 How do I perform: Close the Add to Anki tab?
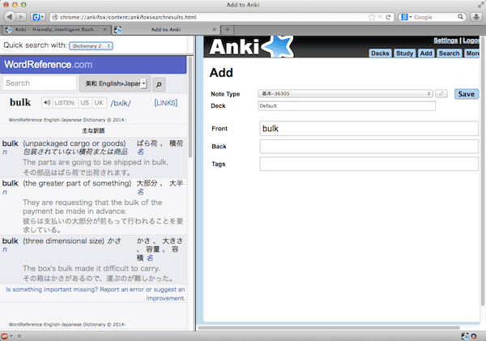click(214, 29)
